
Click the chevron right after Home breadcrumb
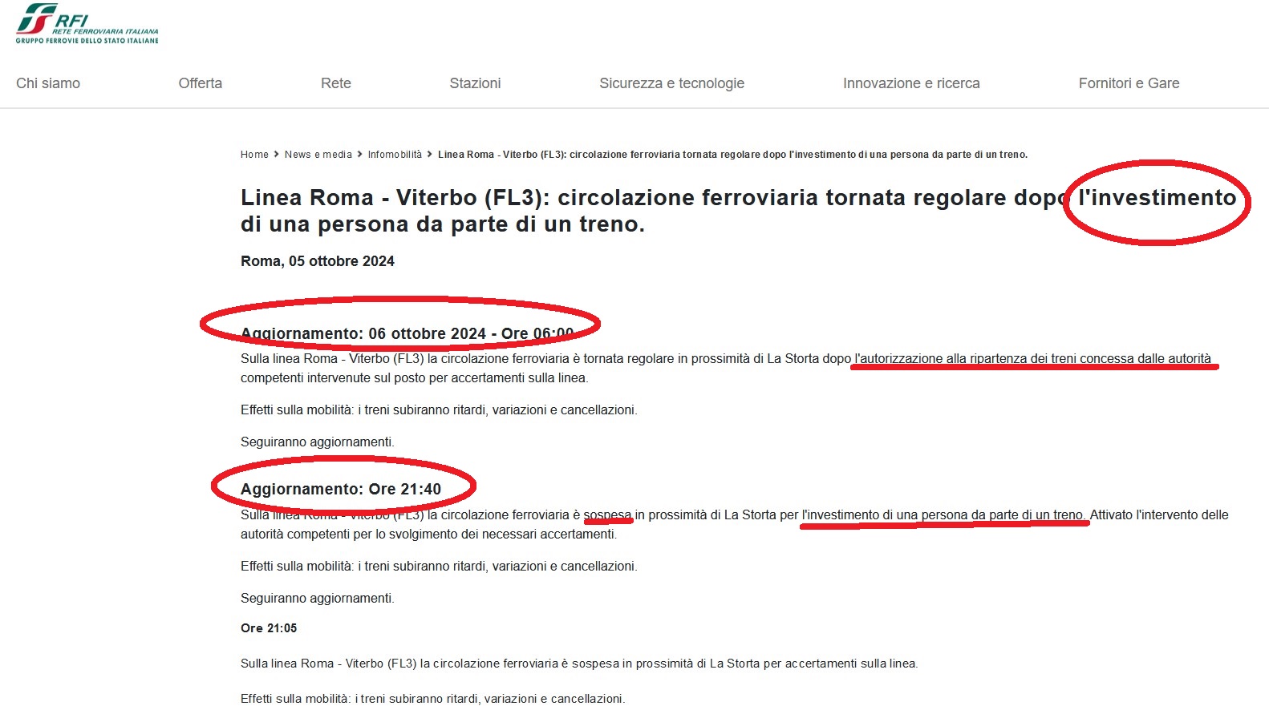[276, 155]
